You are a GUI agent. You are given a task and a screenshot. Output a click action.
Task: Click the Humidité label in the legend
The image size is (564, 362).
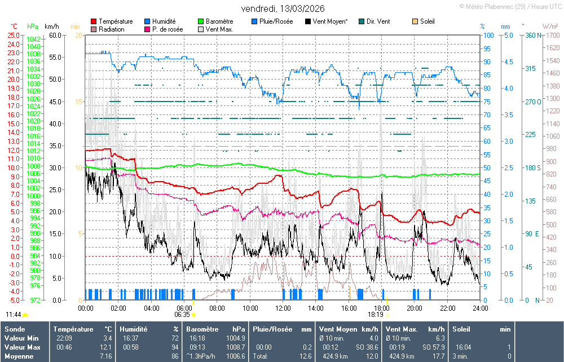pyautogui.click(x=167, y=21)
